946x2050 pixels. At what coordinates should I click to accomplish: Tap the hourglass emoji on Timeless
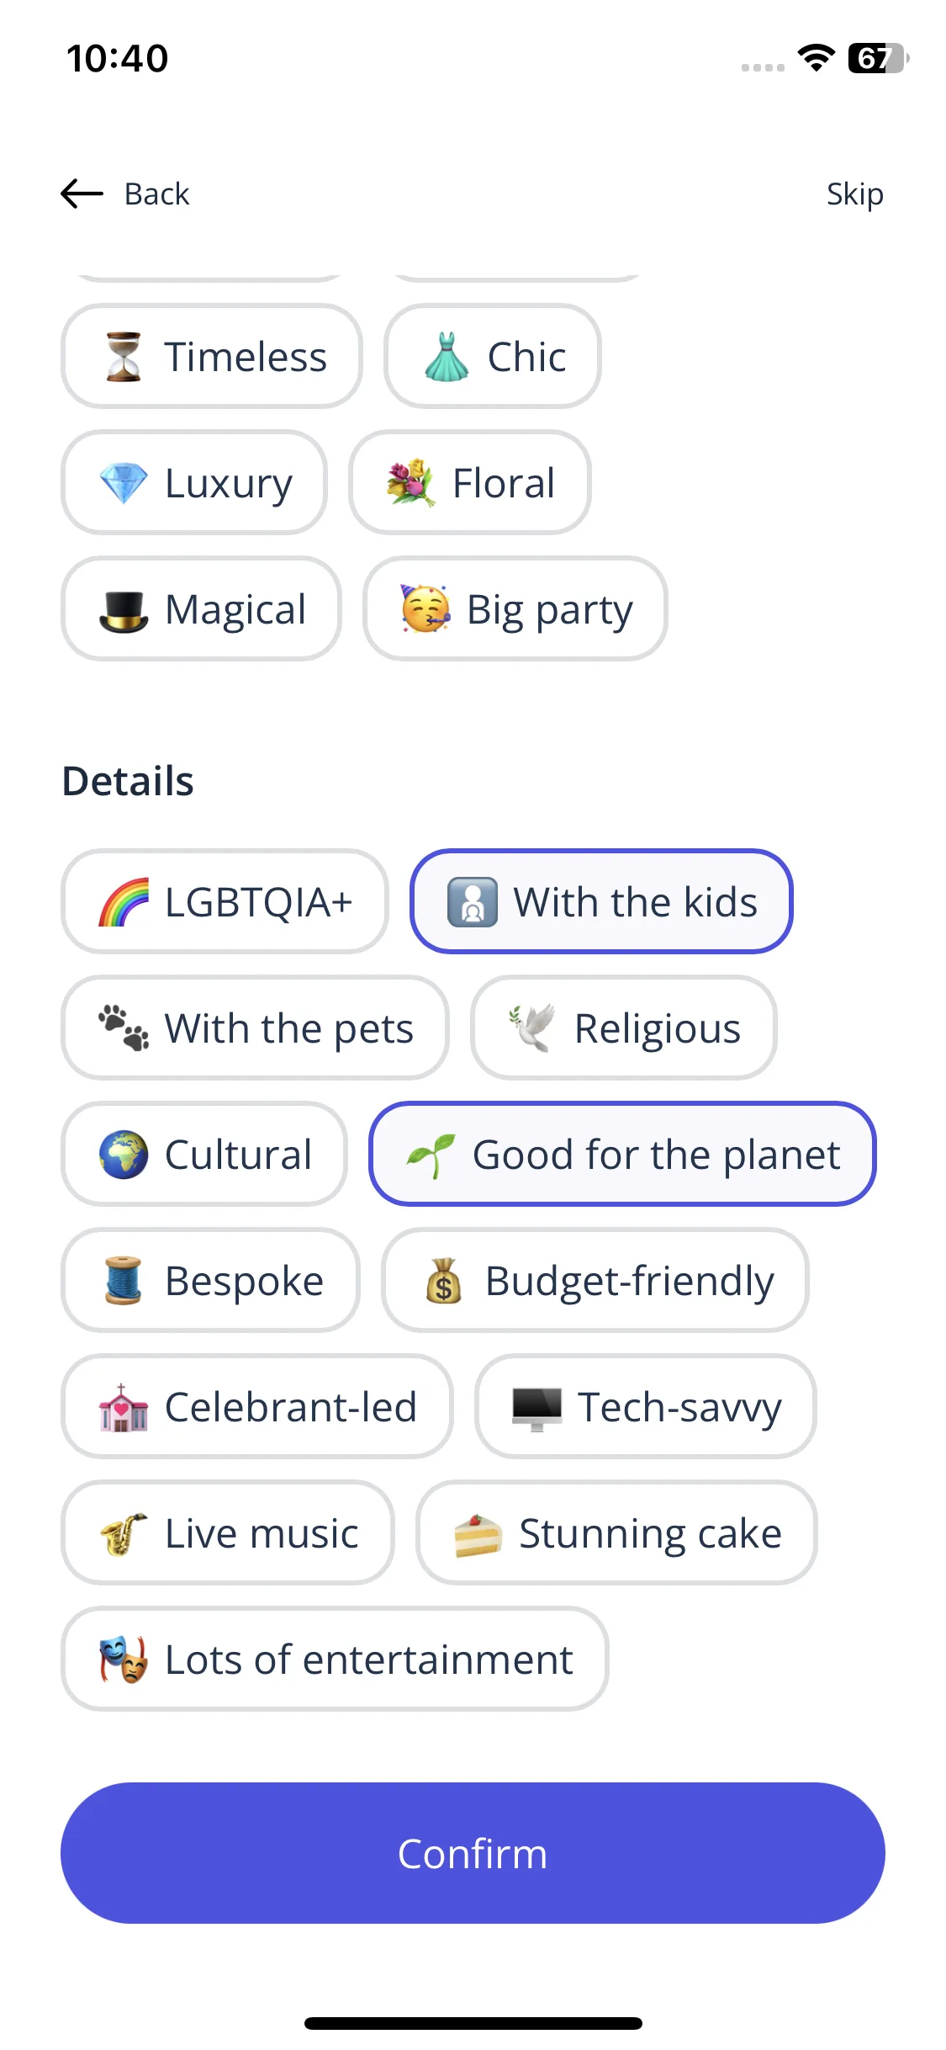(x=124, y=357)
